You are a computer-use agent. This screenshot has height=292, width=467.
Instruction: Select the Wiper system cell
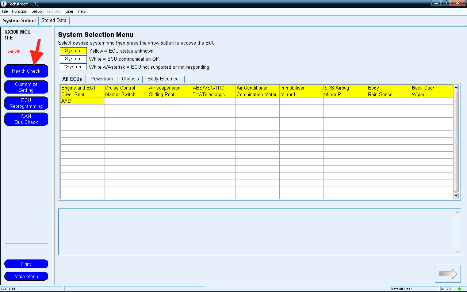[x=432, y=95]
